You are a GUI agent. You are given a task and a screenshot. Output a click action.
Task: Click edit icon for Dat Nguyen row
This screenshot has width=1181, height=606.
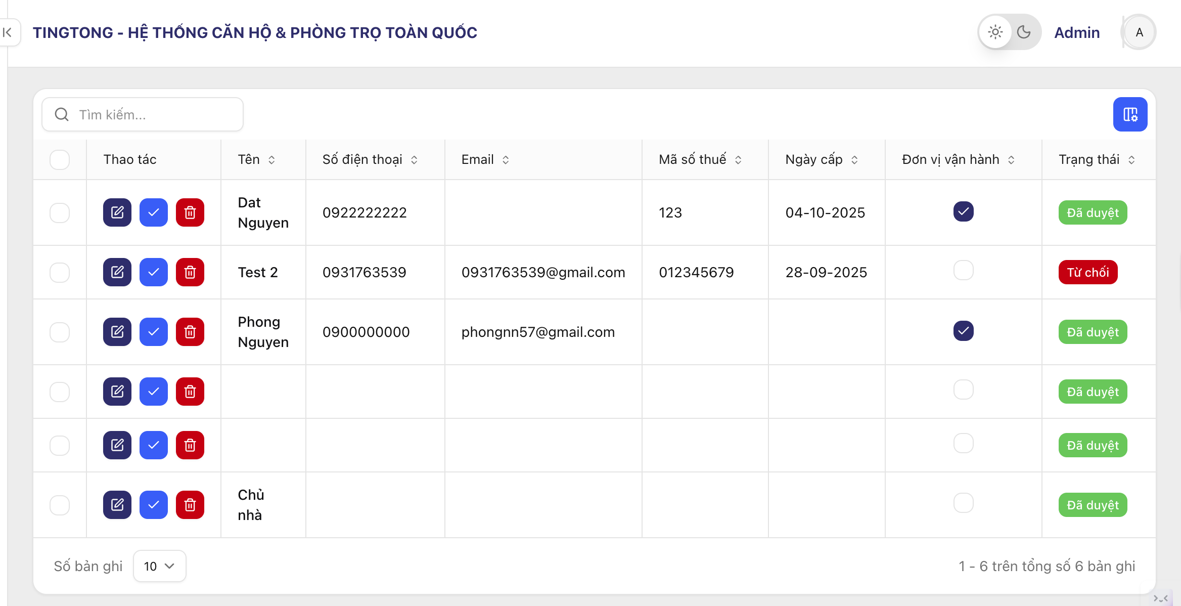[x=117, y=212]
